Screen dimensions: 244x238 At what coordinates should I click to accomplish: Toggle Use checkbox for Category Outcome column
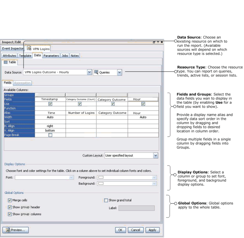(x=113, y=104)
